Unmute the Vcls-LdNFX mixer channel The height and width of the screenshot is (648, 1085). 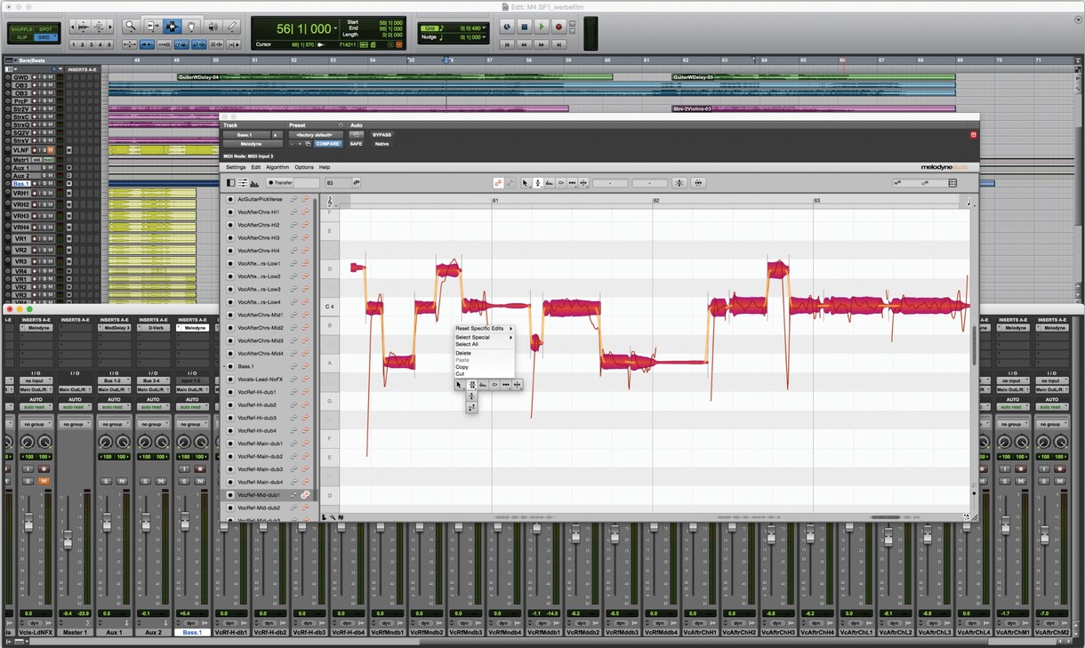point(44,481)
